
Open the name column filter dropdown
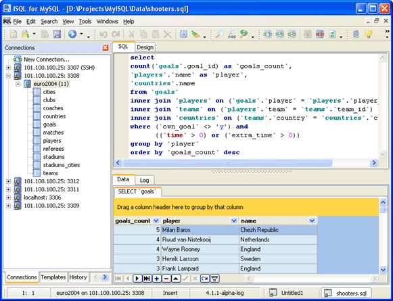tap(312, 221)
